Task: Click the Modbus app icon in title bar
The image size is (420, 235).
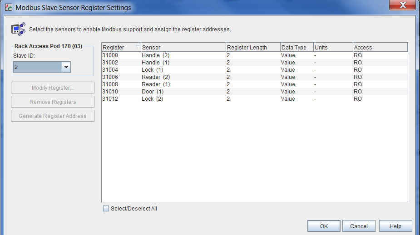Action: (9, 7)
